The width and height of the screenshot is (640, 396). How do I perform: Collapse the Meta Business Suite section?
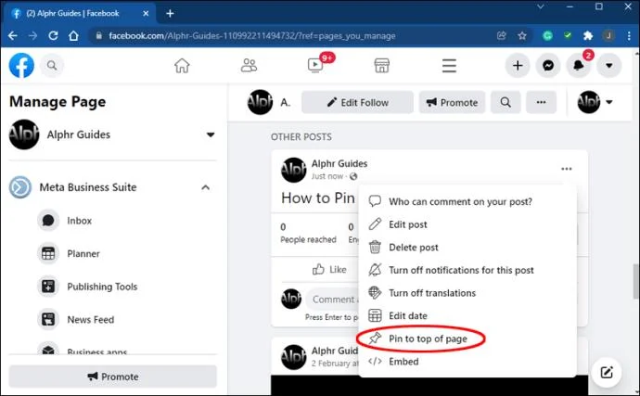pos(205,187)
